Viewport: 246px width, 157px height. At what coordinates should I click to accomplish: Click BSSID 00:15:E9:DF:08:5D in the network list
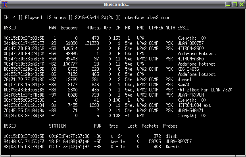coord(24,38)
